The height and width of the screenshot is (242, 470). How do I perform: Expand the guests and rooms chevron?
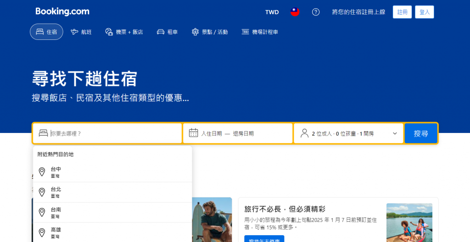[395, 133]
